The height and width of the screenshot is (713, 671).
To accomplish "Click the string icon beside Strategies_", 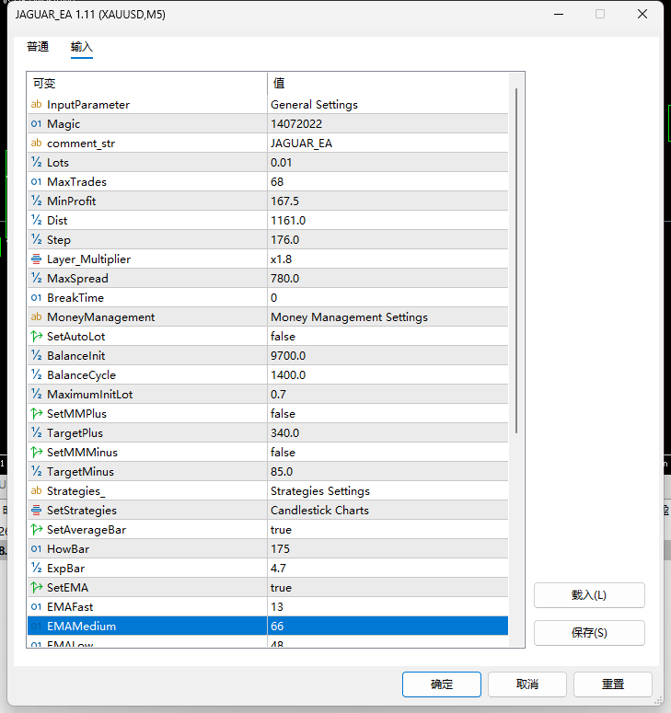I will coord(37,491).
